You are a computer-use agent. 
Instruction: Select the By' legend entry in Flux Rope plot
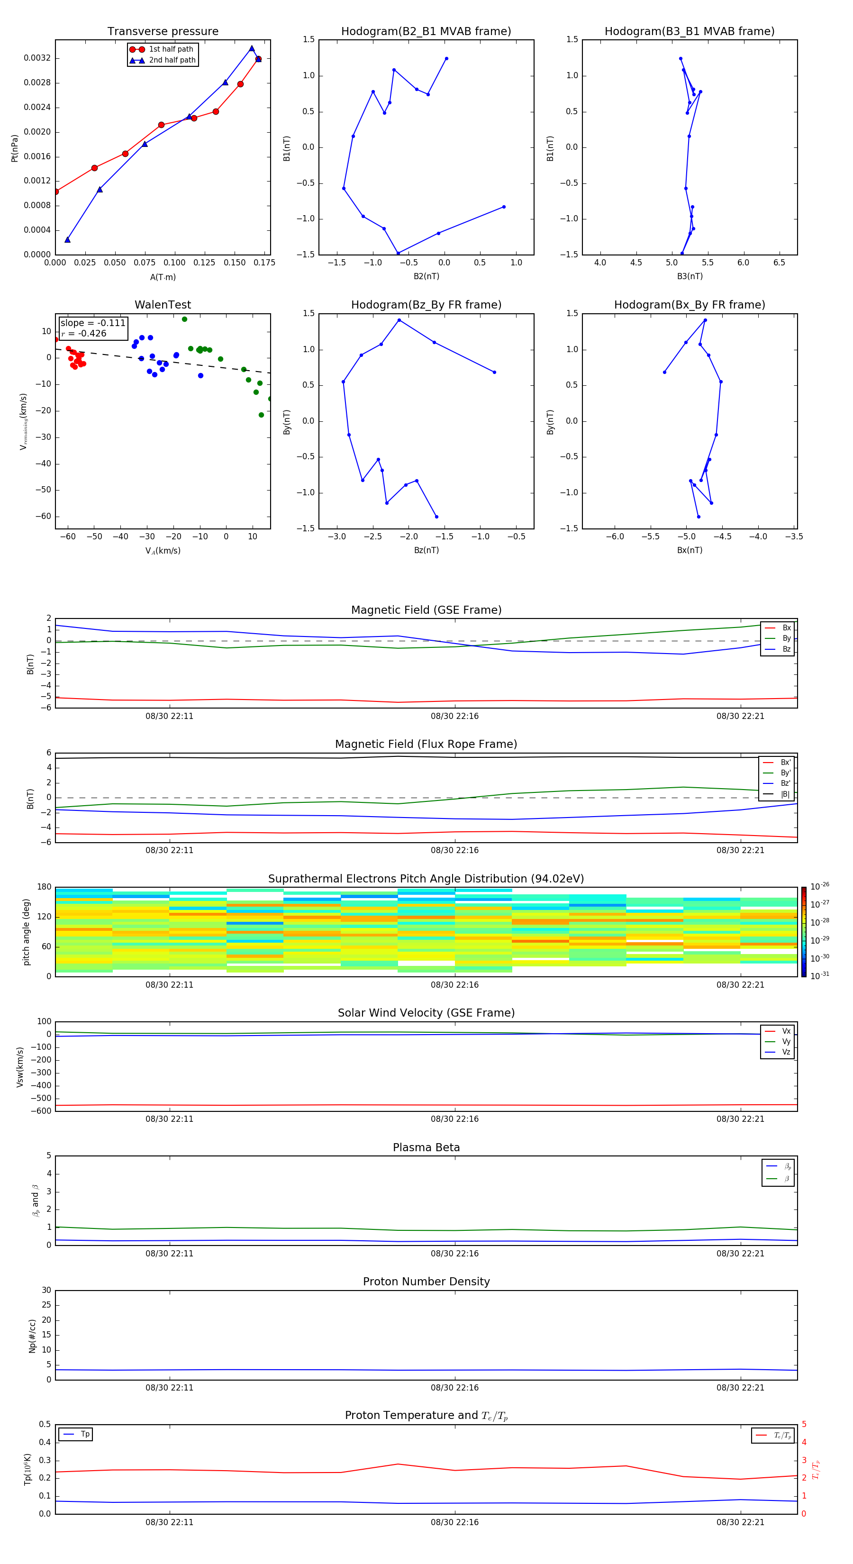coord(777,773)
